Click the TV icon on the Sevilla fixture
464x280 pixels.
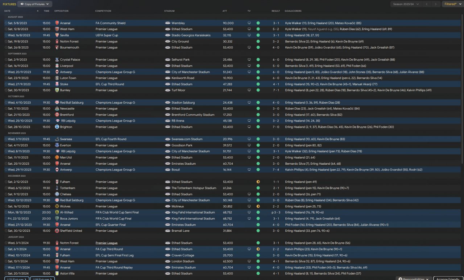(x=249, y=35)
